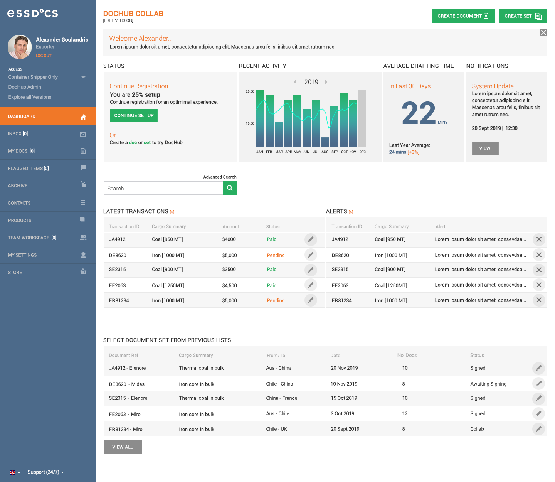Edit transaction JA4912 with pencil icon
The image size is (555, 482).
[311, 239]
